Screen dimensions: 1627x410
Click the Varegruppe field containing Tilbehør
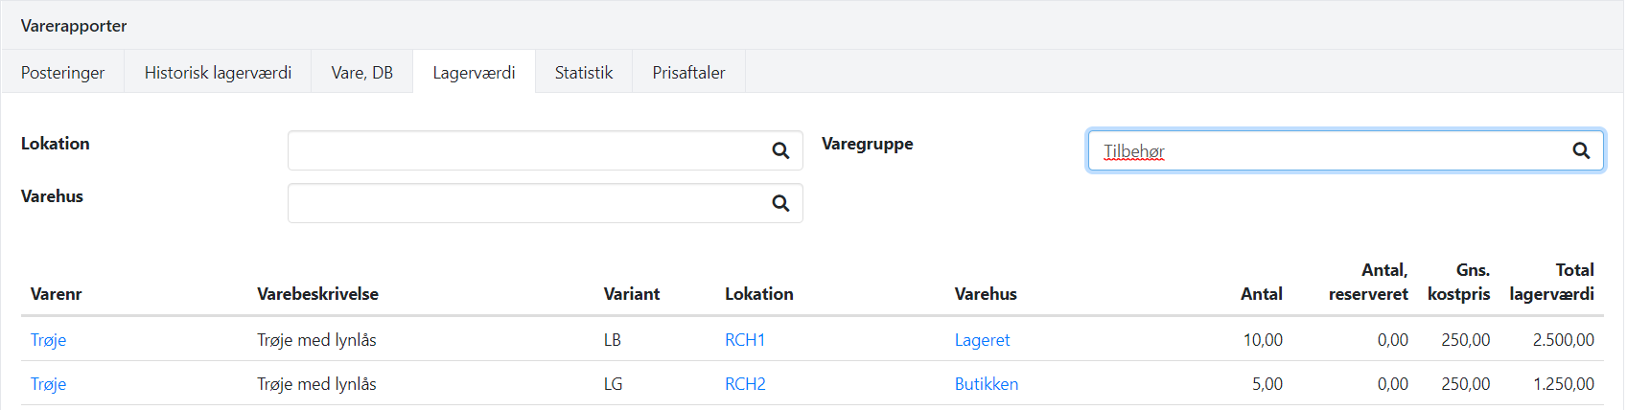[x=1323, y=151]
